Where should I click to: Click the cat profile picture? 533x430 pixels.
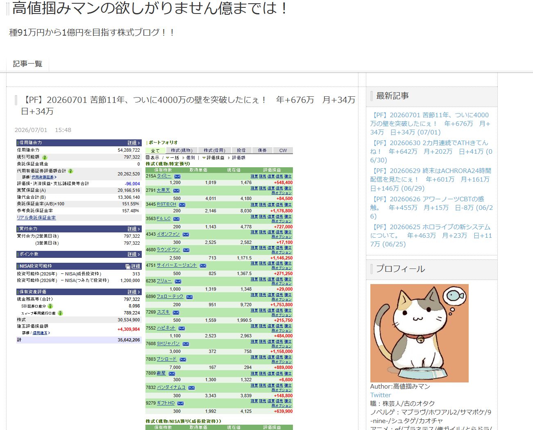point(419,333)
